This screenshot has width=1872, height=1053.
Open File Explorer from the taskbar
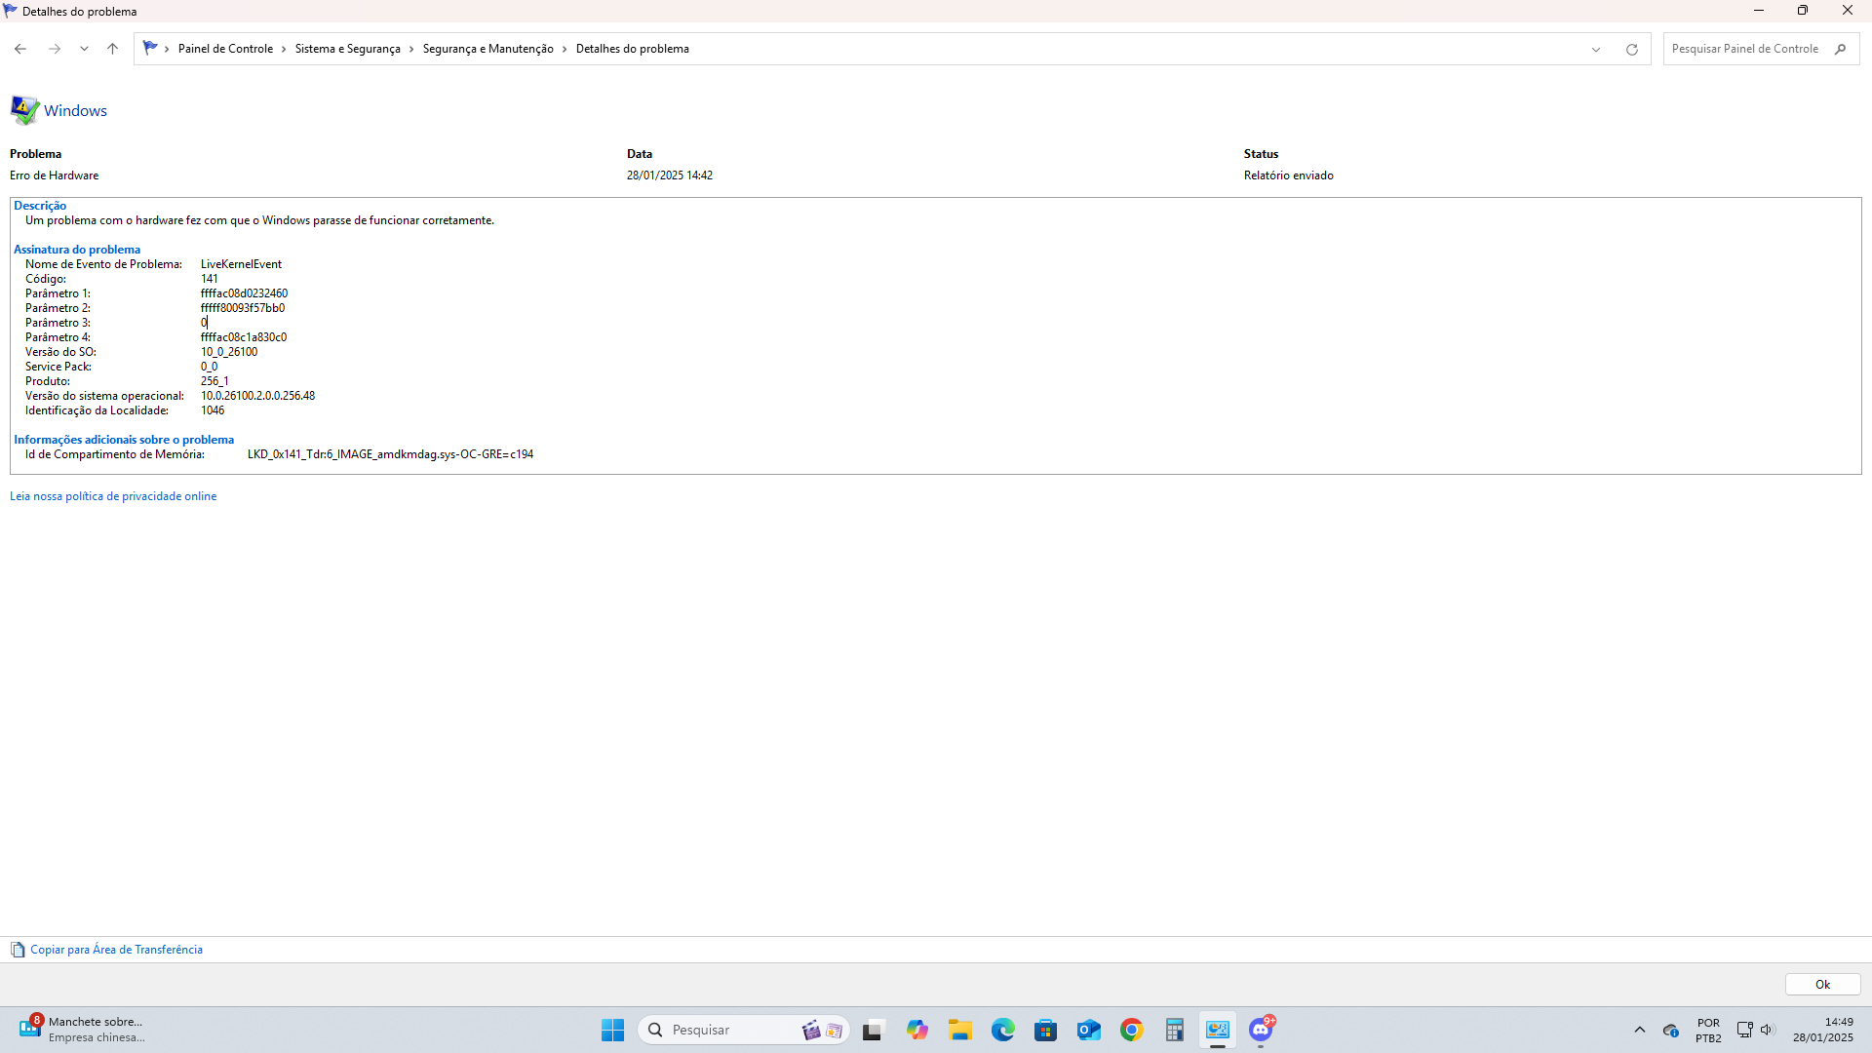point(960,1030)
